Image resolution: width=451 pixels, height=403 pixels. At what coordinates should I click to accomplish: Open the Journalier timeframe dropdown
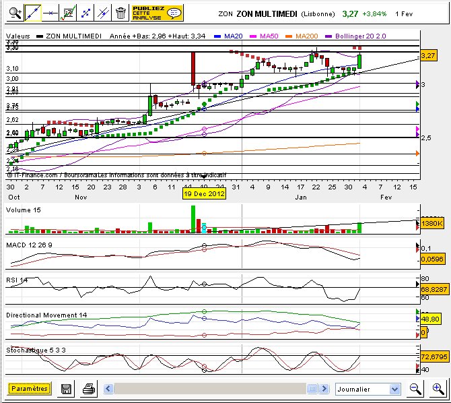(x=368, y=389)
